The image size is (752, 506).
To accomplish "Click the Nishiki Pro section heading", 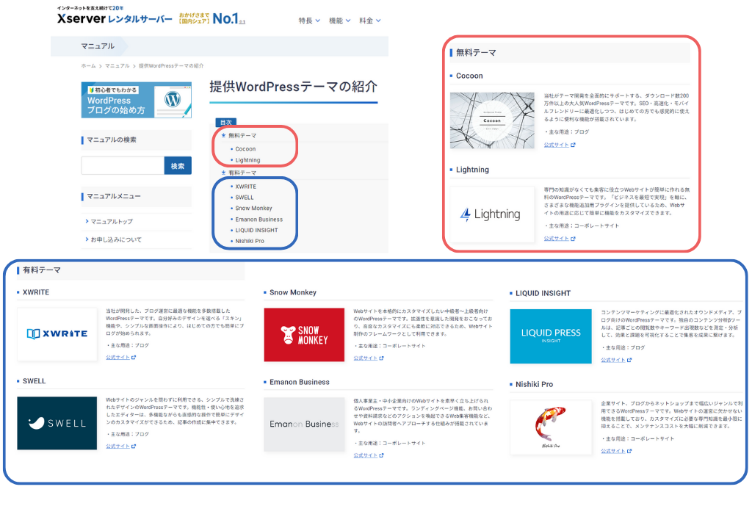I will coord(535,384).
